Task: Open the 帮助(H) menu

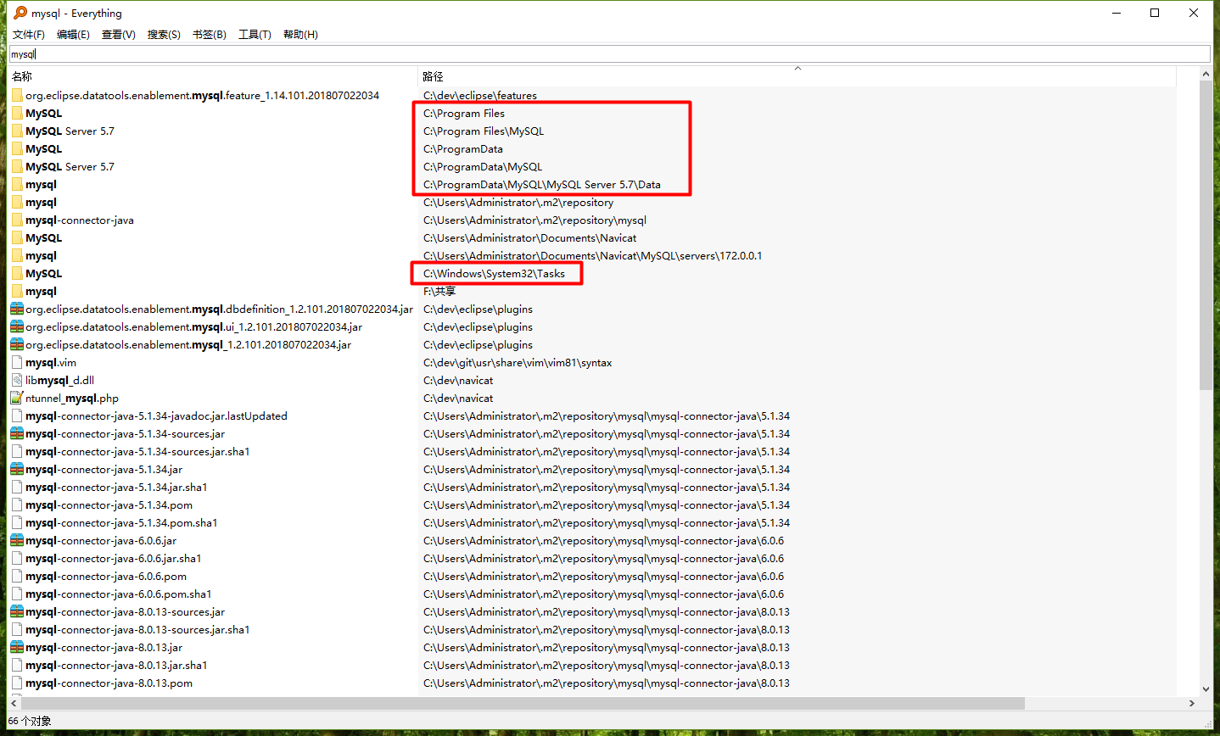Action: pyautogui.click(x=300, y=34)
